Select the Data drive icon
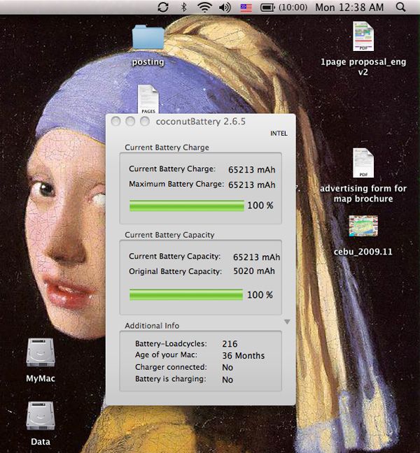Viewport: 420px width, 453px height. coord(41,416)
